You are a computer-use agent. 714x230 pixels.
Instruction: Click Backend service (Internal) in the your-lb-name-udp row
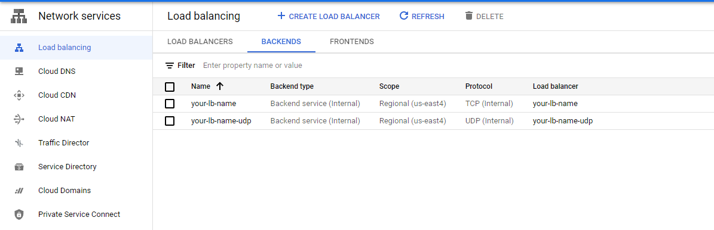coord(315,121)
